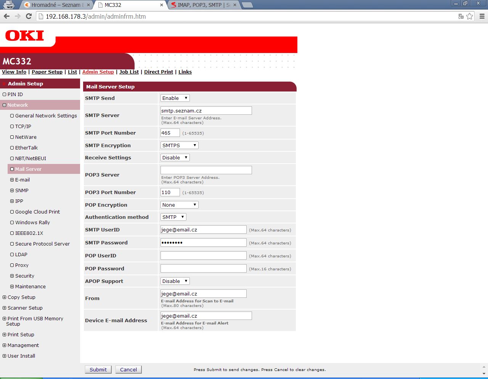Close the IMAP, POP3, SMTP tab
488x379 pixels.
pyautogui.click(x=234, y=5)
